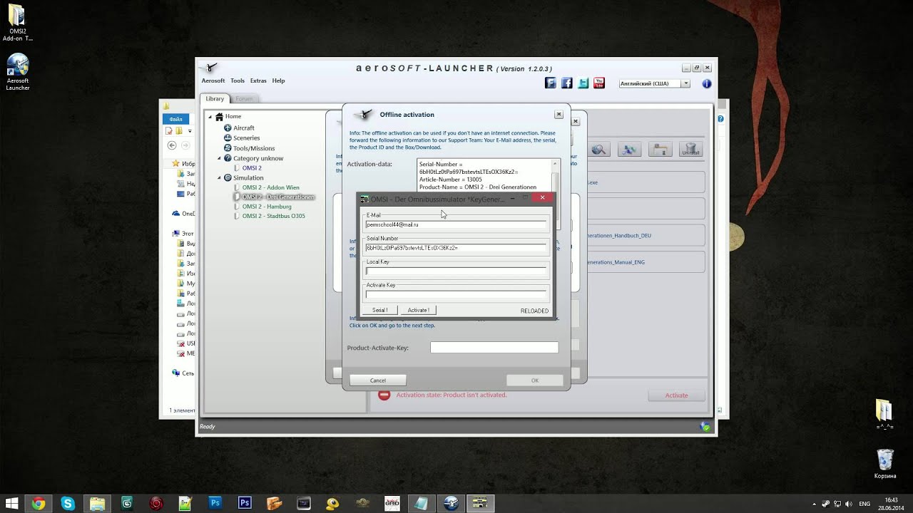Click Serial ! button in KeyGenerator
Viewport: 913px width, 513px height.
(x=380, y=310)
